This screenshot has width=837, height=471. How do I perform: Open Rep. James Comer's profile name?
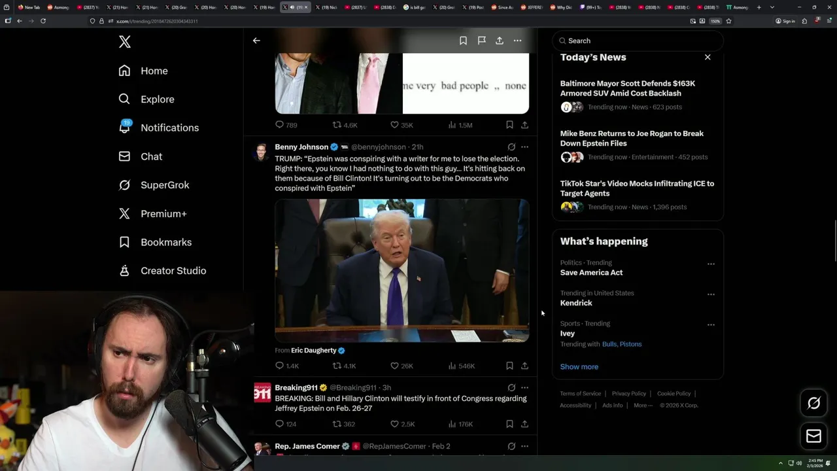click(x=307, y=446)
